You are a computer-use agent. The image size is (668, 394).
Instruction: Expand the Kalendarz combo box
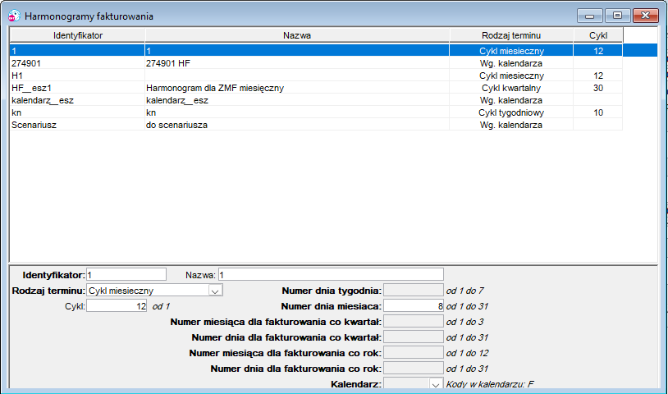pyautogui.click(x=435, y=384)
